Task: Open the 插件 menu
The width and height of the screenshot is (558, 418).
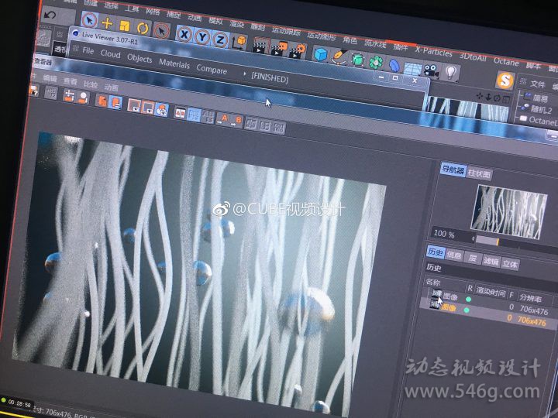Action: pos(400,47)
